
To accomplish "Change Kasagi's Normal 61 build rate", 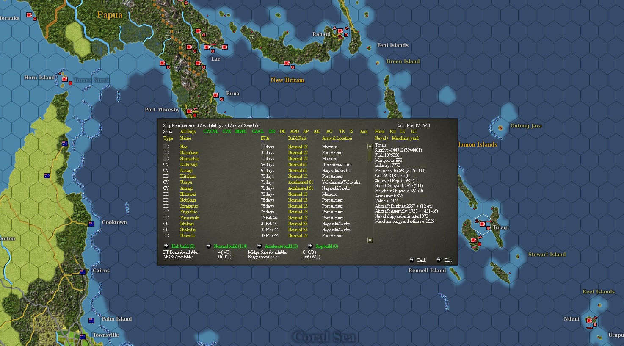I will point(298,171).
